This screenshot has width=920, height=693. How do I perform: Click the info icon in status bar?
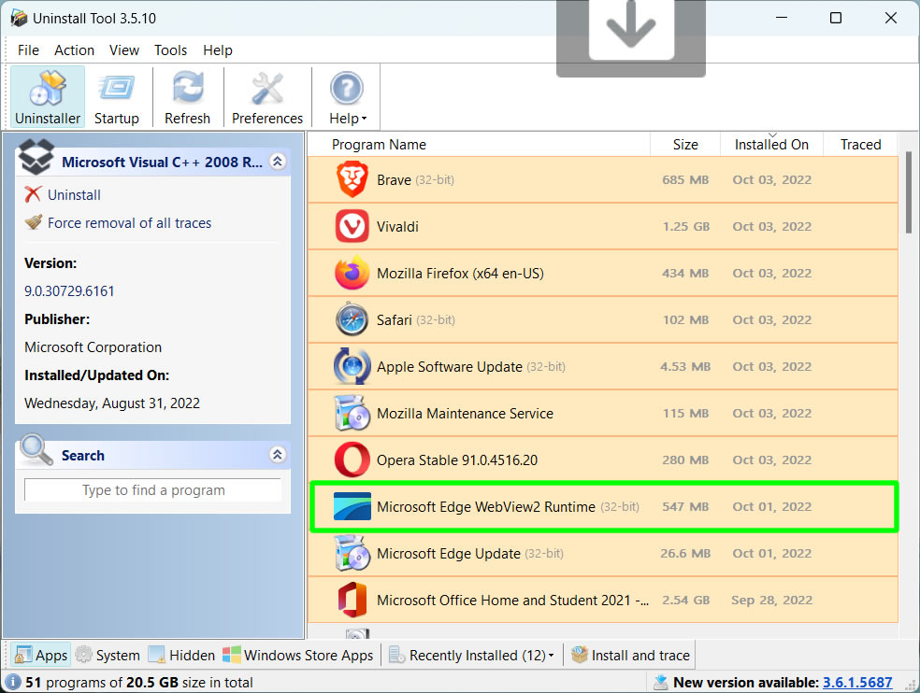pos(13,682)
